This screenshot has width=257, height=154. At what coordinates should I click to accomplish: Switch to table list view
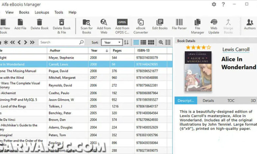point(136,42)
